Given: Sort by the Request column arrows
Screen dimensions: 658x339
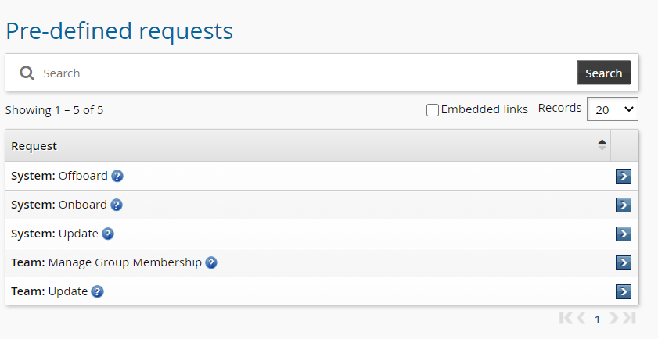Looking at the screenshot, I should 602,145.
